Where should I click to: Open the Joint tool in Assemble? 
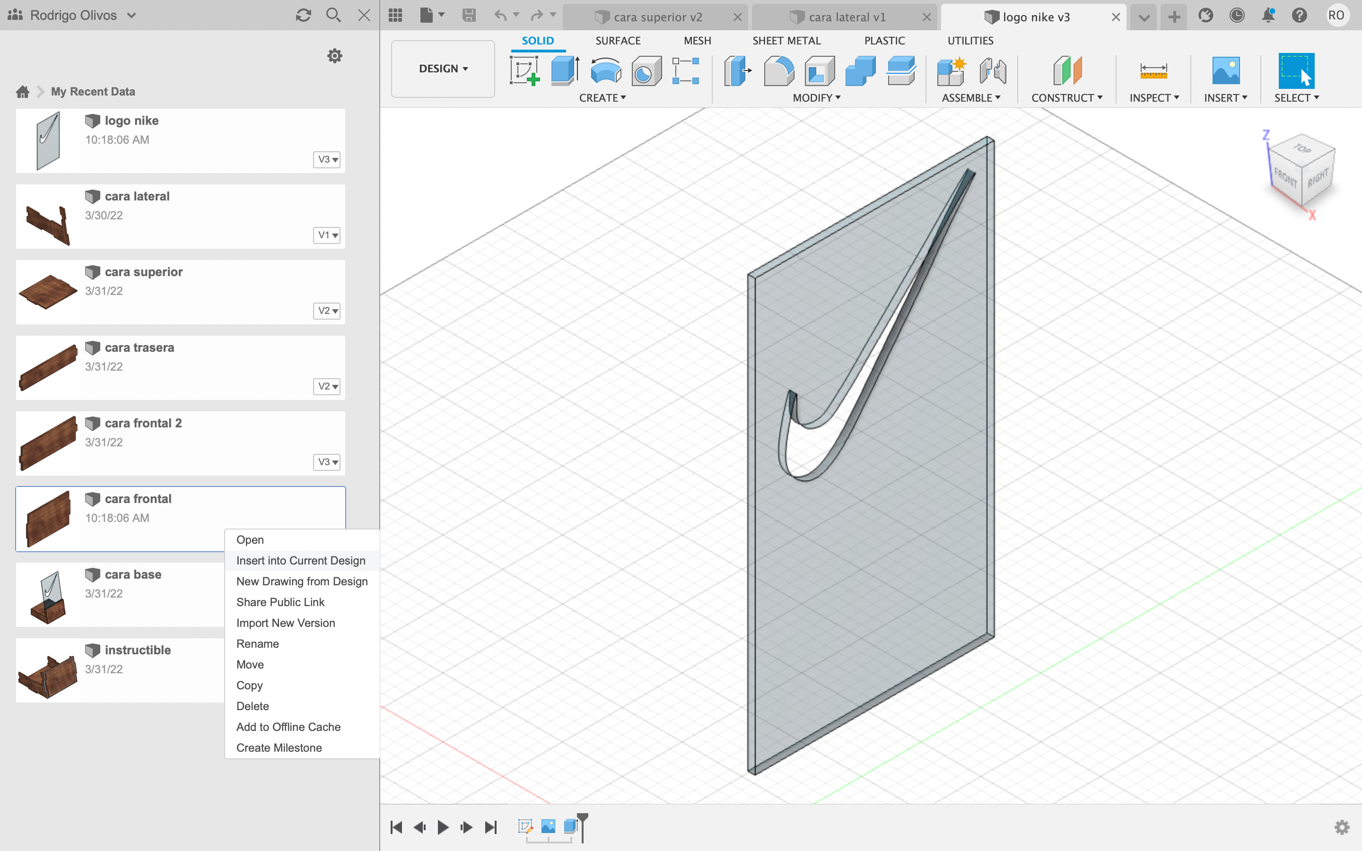click(993, 71)
